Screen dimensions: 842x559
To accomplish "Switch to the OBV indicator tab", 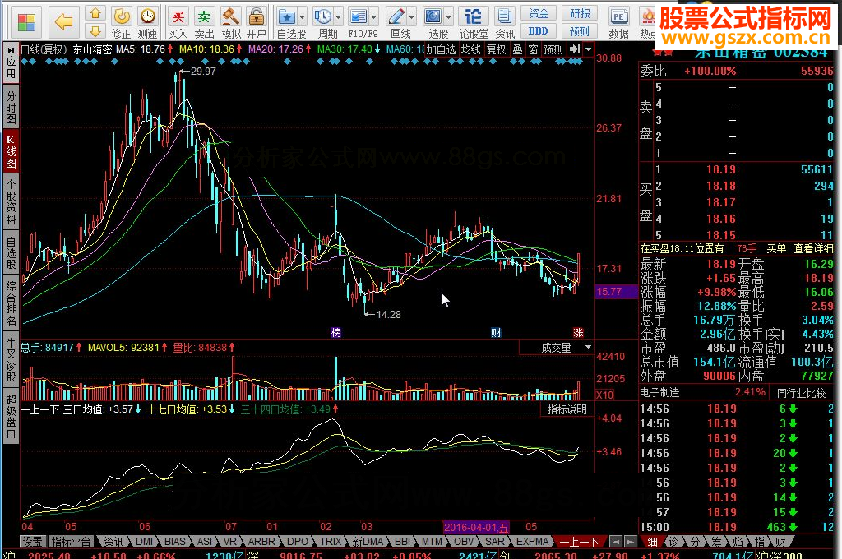I will [x=463, y=541].
